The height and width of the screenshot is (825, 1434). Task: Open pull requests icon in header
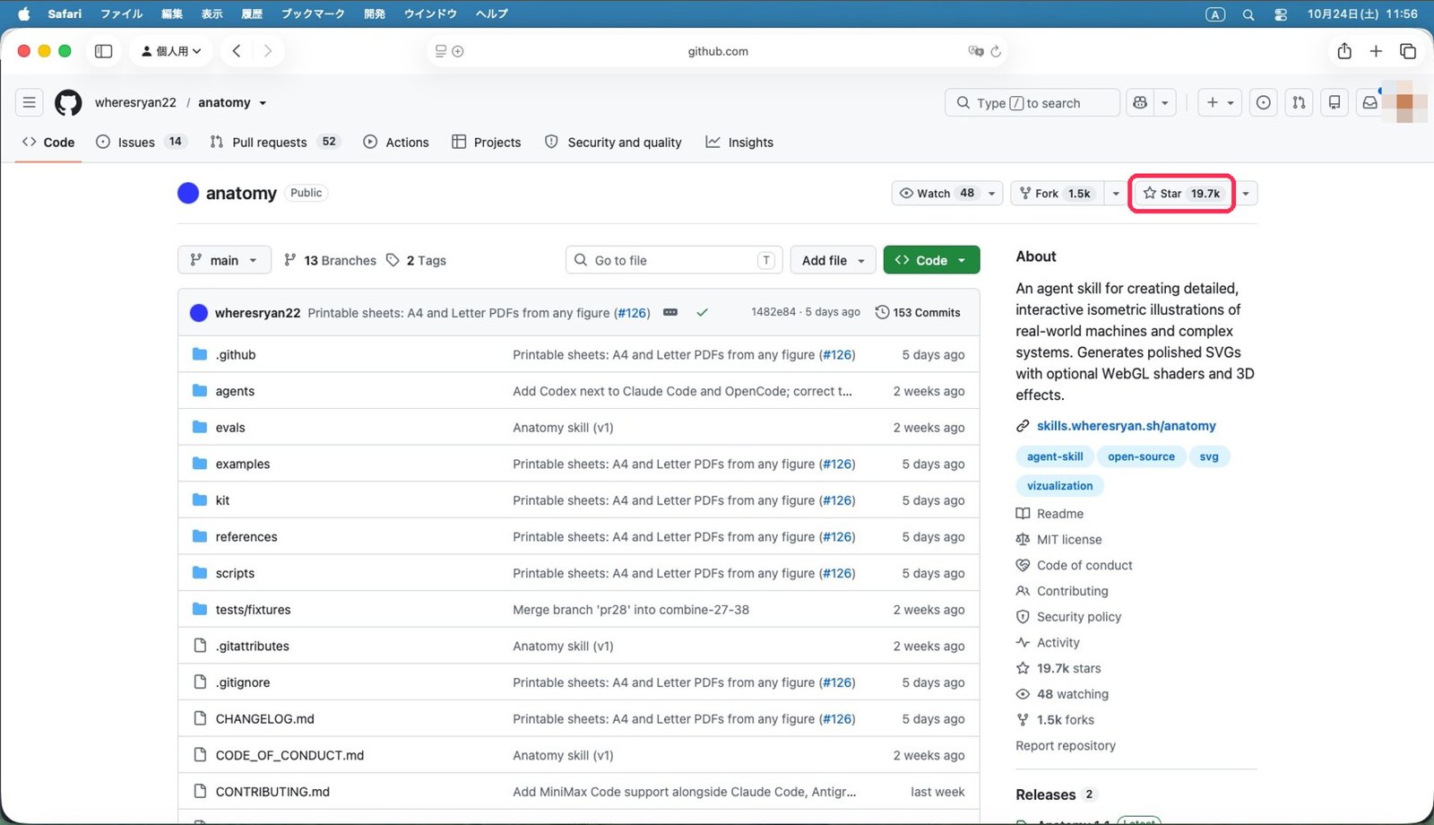(x=1299, y=103)
